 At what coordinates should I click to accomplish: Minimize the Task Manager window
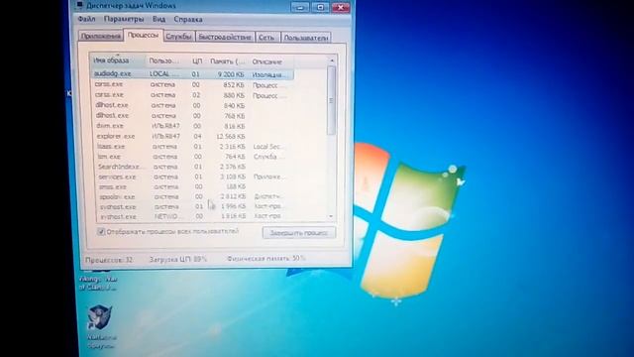(300, 7)
